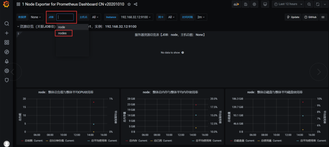Open the dashboards grid icon beside title
The width and height of the screenshot is (329, 147).
(18, 4)
